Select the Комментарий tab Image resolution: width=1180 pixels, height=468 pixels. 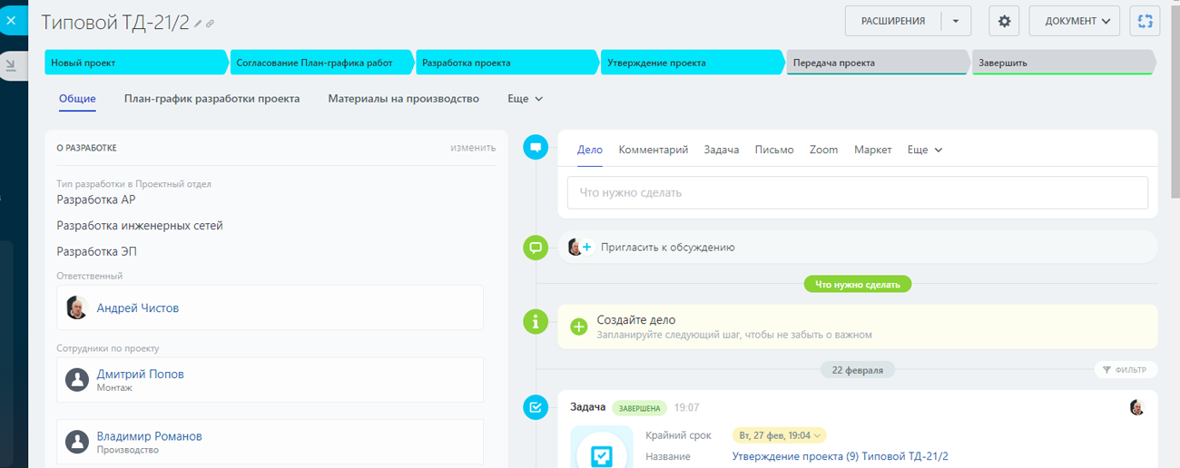[653, 150]
